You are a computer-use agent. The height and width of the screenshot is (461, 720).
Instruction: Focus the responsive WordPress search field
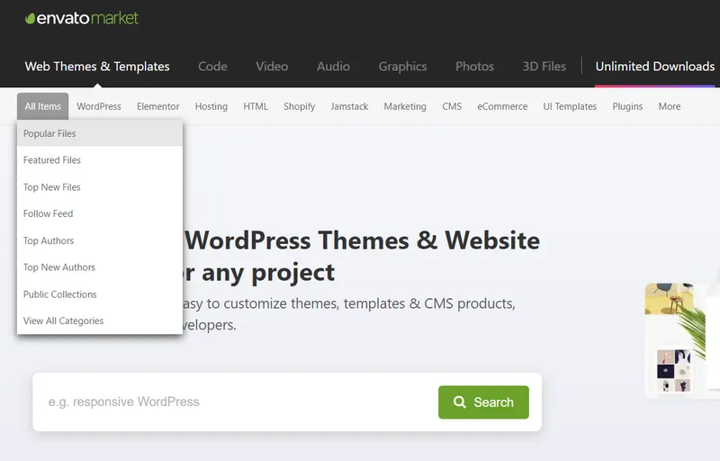237,402
